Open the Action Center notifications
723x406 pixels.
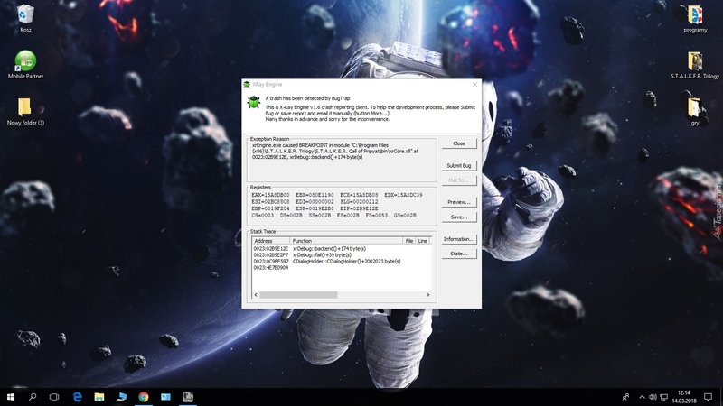click(x=709, y=397)
